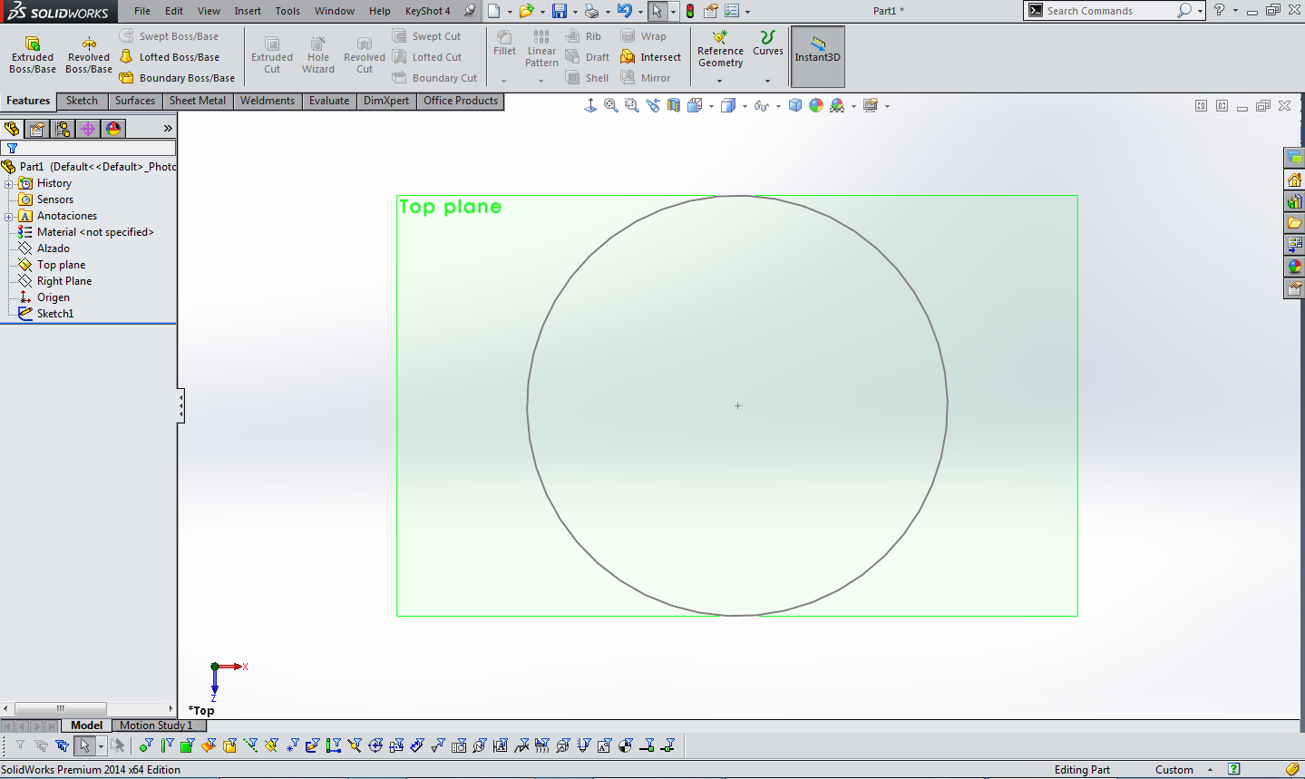
Task: Select the Revolved Boss/Base tool
Action: click(89, 54)
